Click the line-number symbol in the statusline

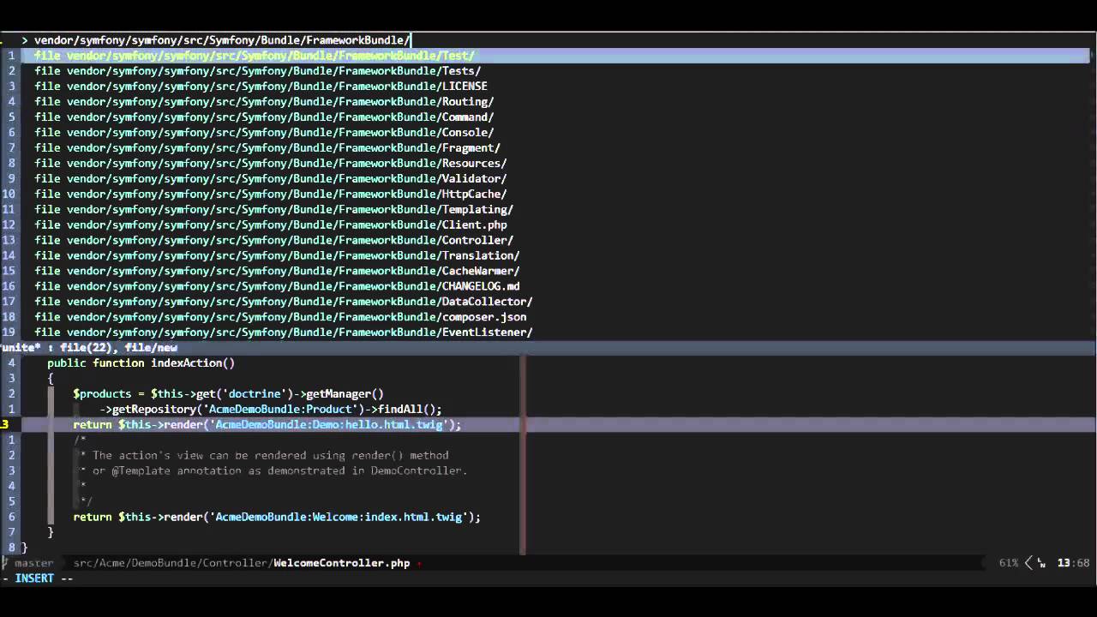click(1041, 564)
